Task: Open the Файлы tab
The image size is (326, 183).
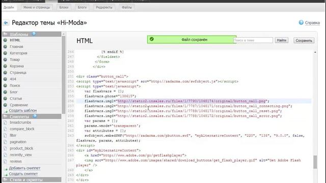Action: click(127, 7)
